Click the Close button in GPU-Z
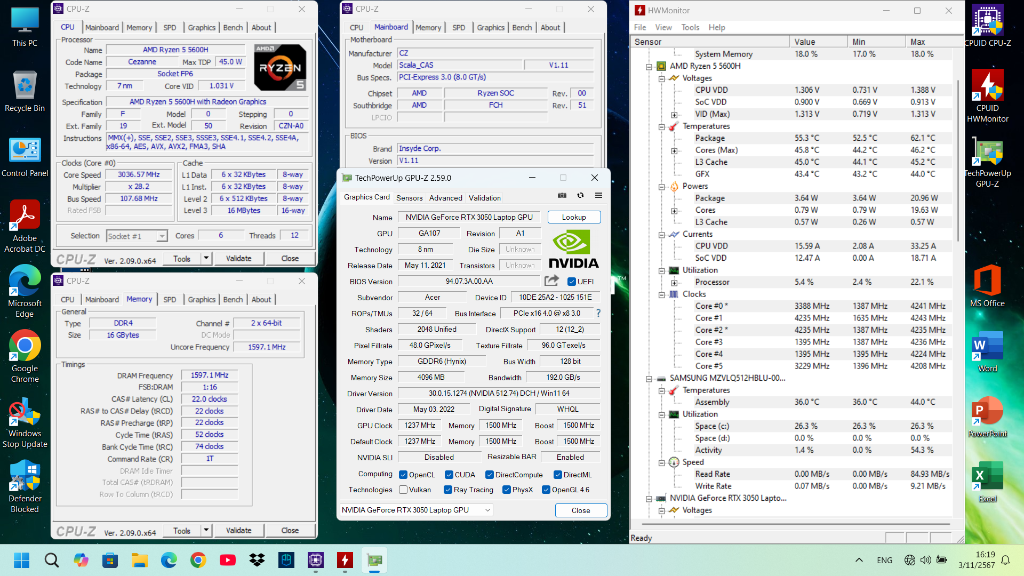Image resolution: width=1024 pixels, height=576 pixels. click(x=581, y=510)
